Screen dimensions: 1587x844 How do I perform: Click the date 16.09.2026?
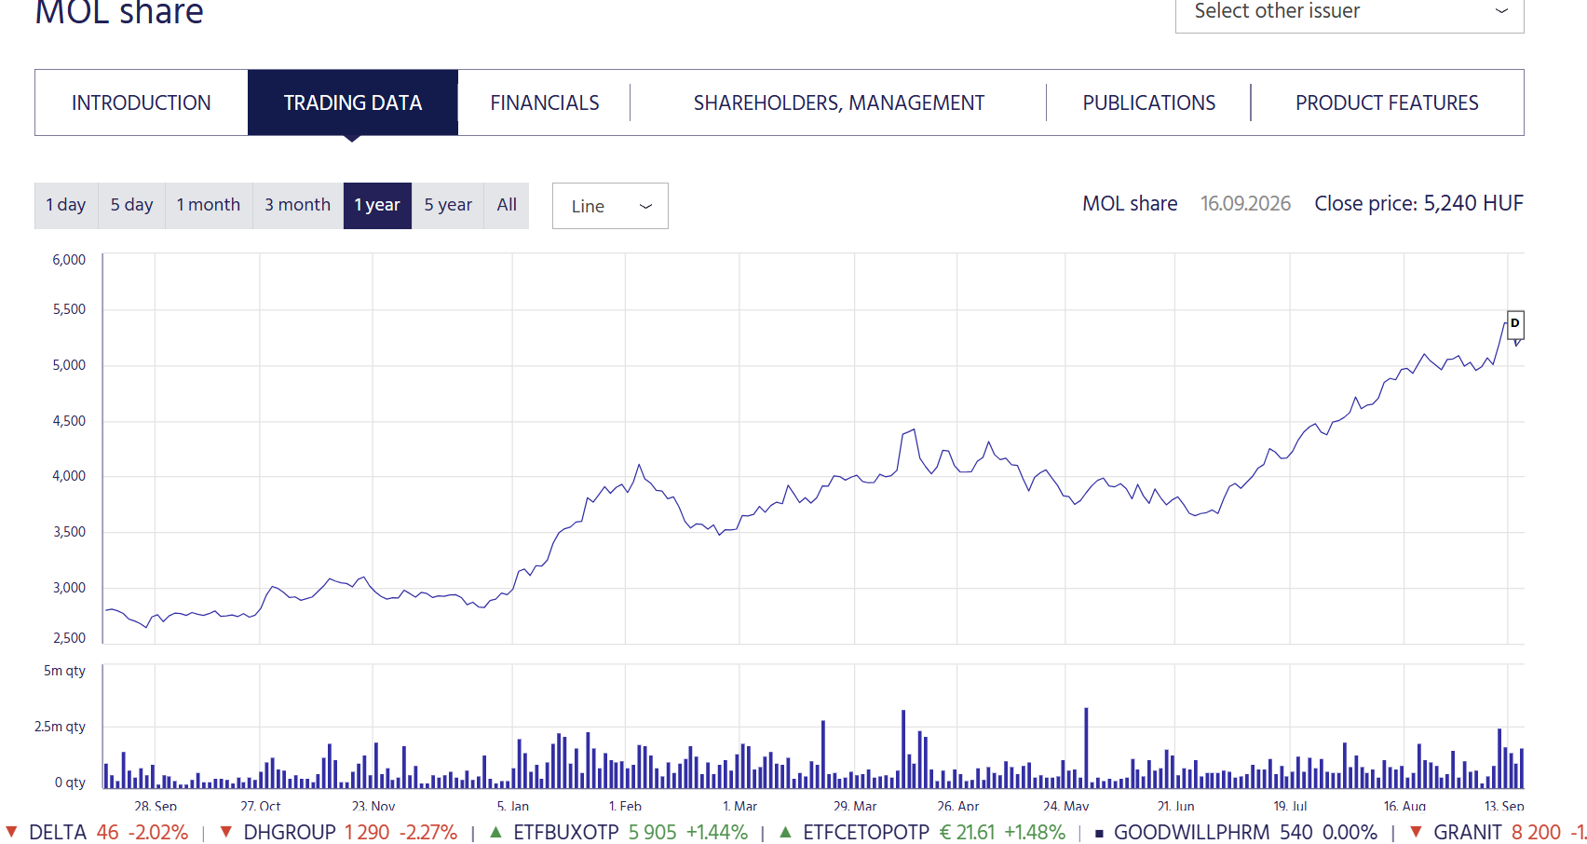click(1246, 203)
